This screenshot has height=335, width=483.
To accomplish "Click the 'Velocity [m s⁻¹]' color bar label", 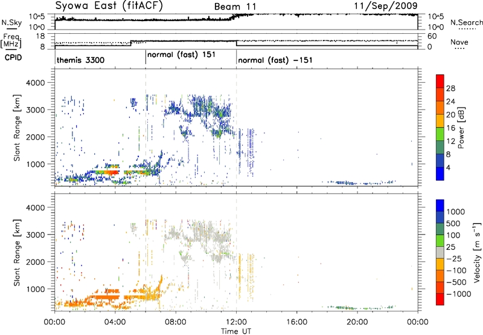I will [477, 252].
